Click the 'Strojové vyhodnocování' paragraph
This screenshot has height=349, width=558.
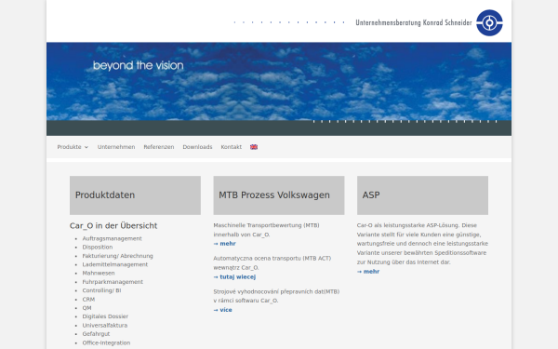click(x=276, y=296)
